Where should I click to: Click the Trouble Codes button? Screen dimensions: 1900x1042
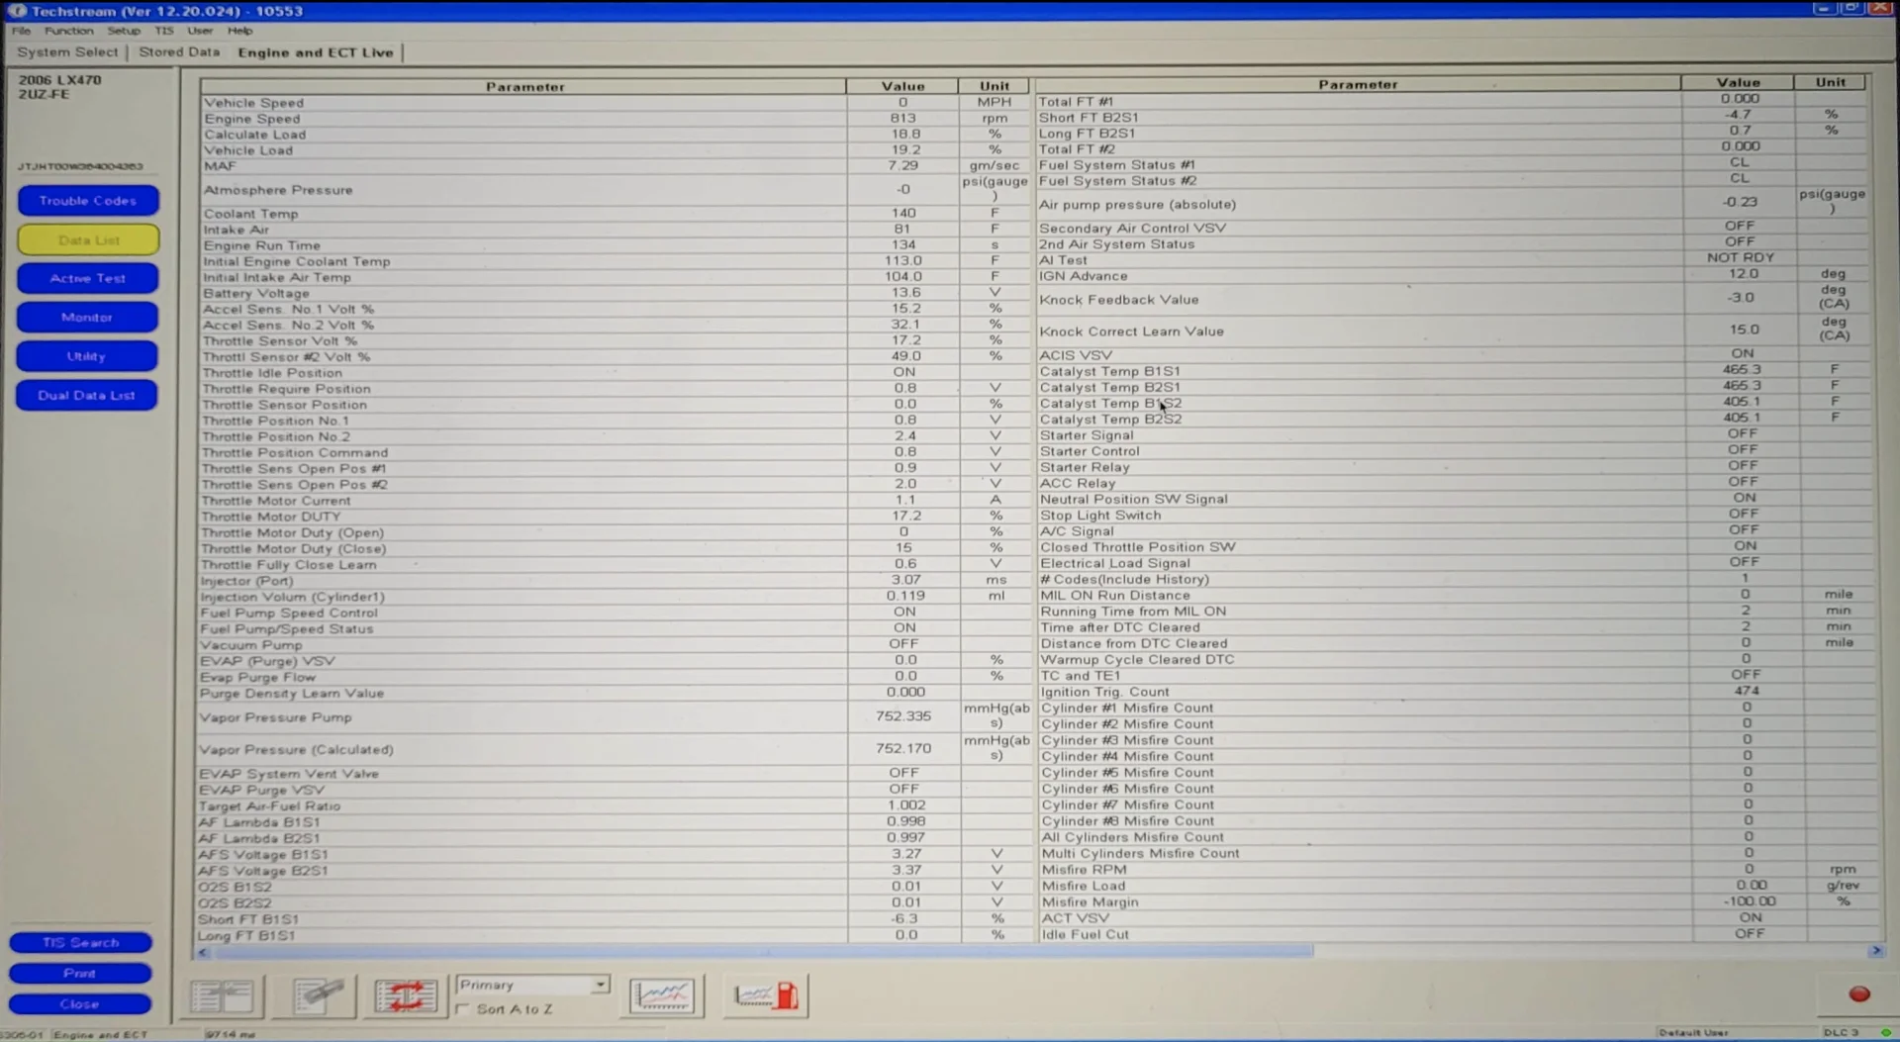coord(88,201)
